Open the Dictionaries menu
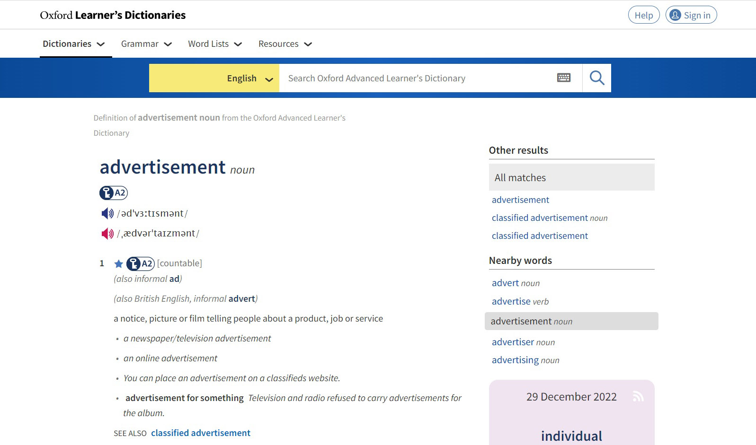Image resolution: width=756 pixels, height=445 pixels. pyautogui.click(x=74, y=44)
